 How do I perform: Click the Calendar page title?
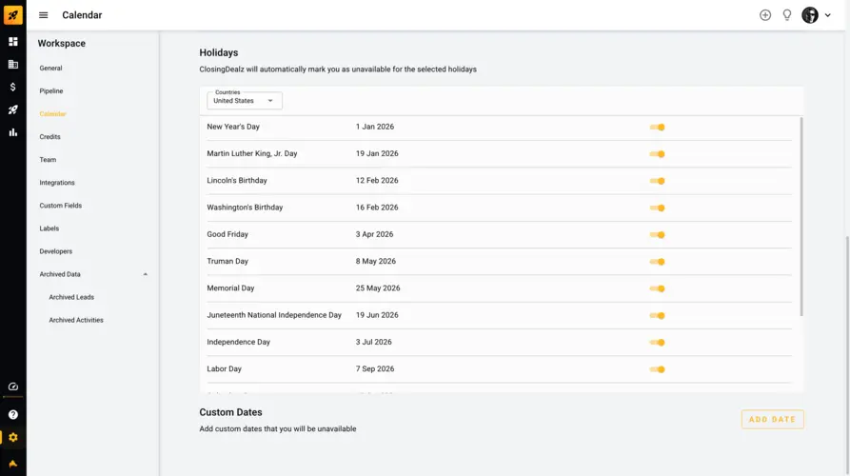(82, 15)
